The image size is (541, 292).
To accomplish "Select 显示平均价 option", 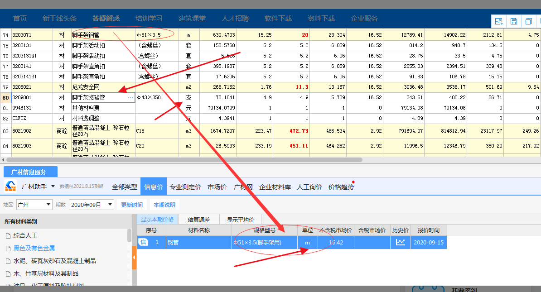I will click(x=241, y=220).
